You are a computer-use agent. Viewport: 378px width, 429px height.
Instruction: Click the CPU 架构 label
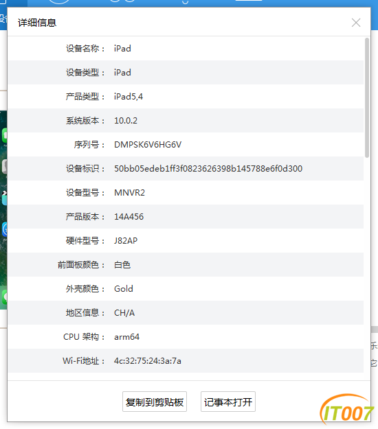84,337
